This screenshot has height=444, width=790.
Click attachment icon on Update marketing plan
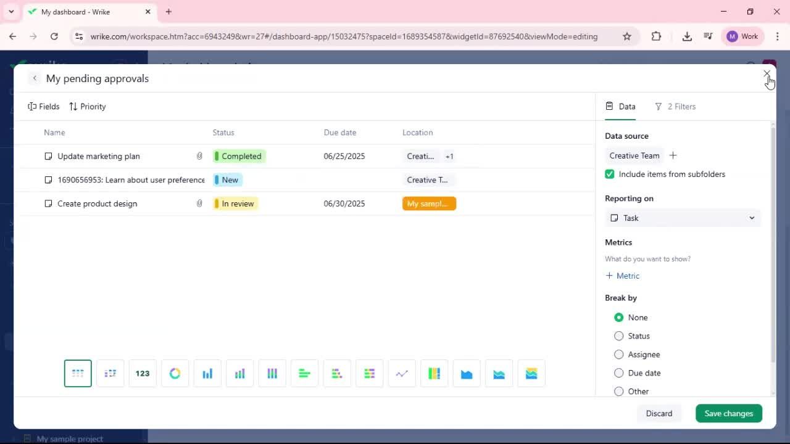pyautogui.click(x=199, y=156)
